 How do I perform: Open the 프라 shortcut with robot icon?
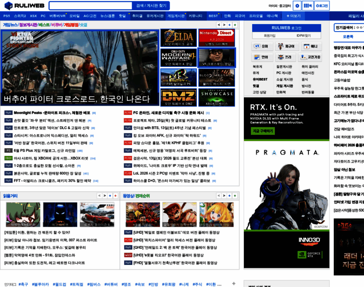pyautogui.click(x=285, y=57)
